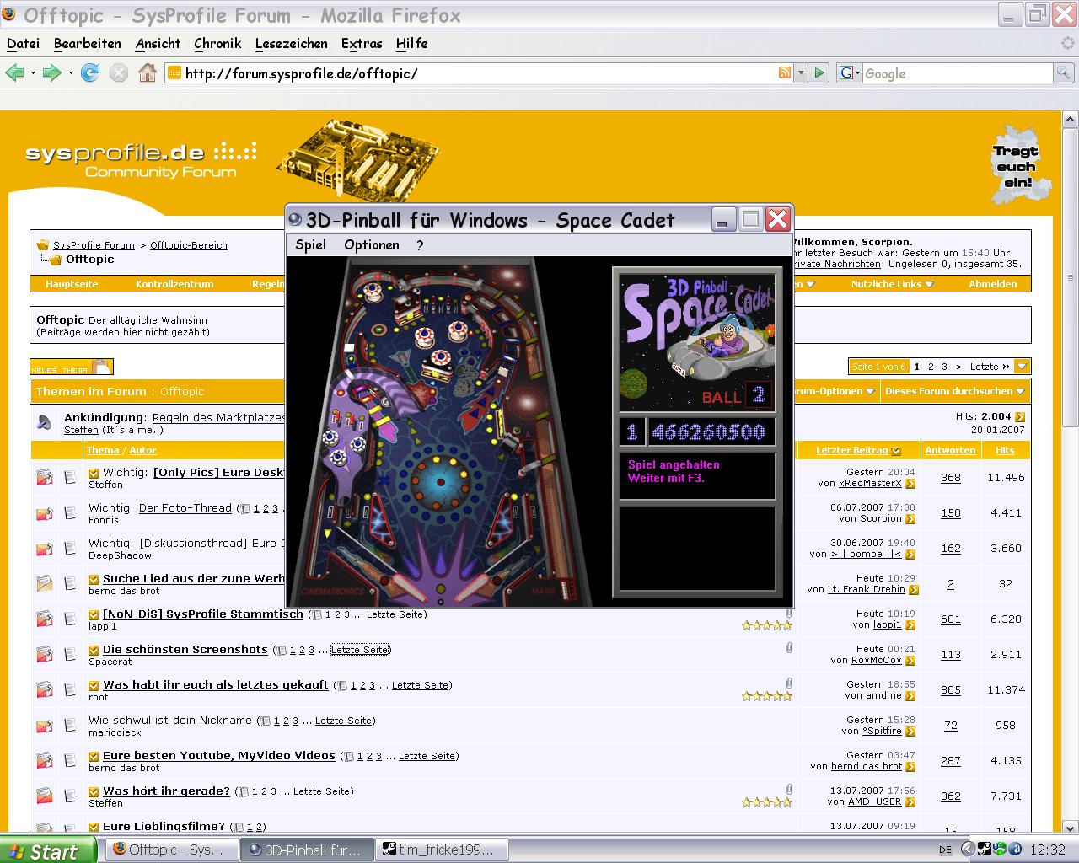Toggle sort order icon next to 'Letzter Beitrag'
1079x863 pixels.
click(896, 451)
